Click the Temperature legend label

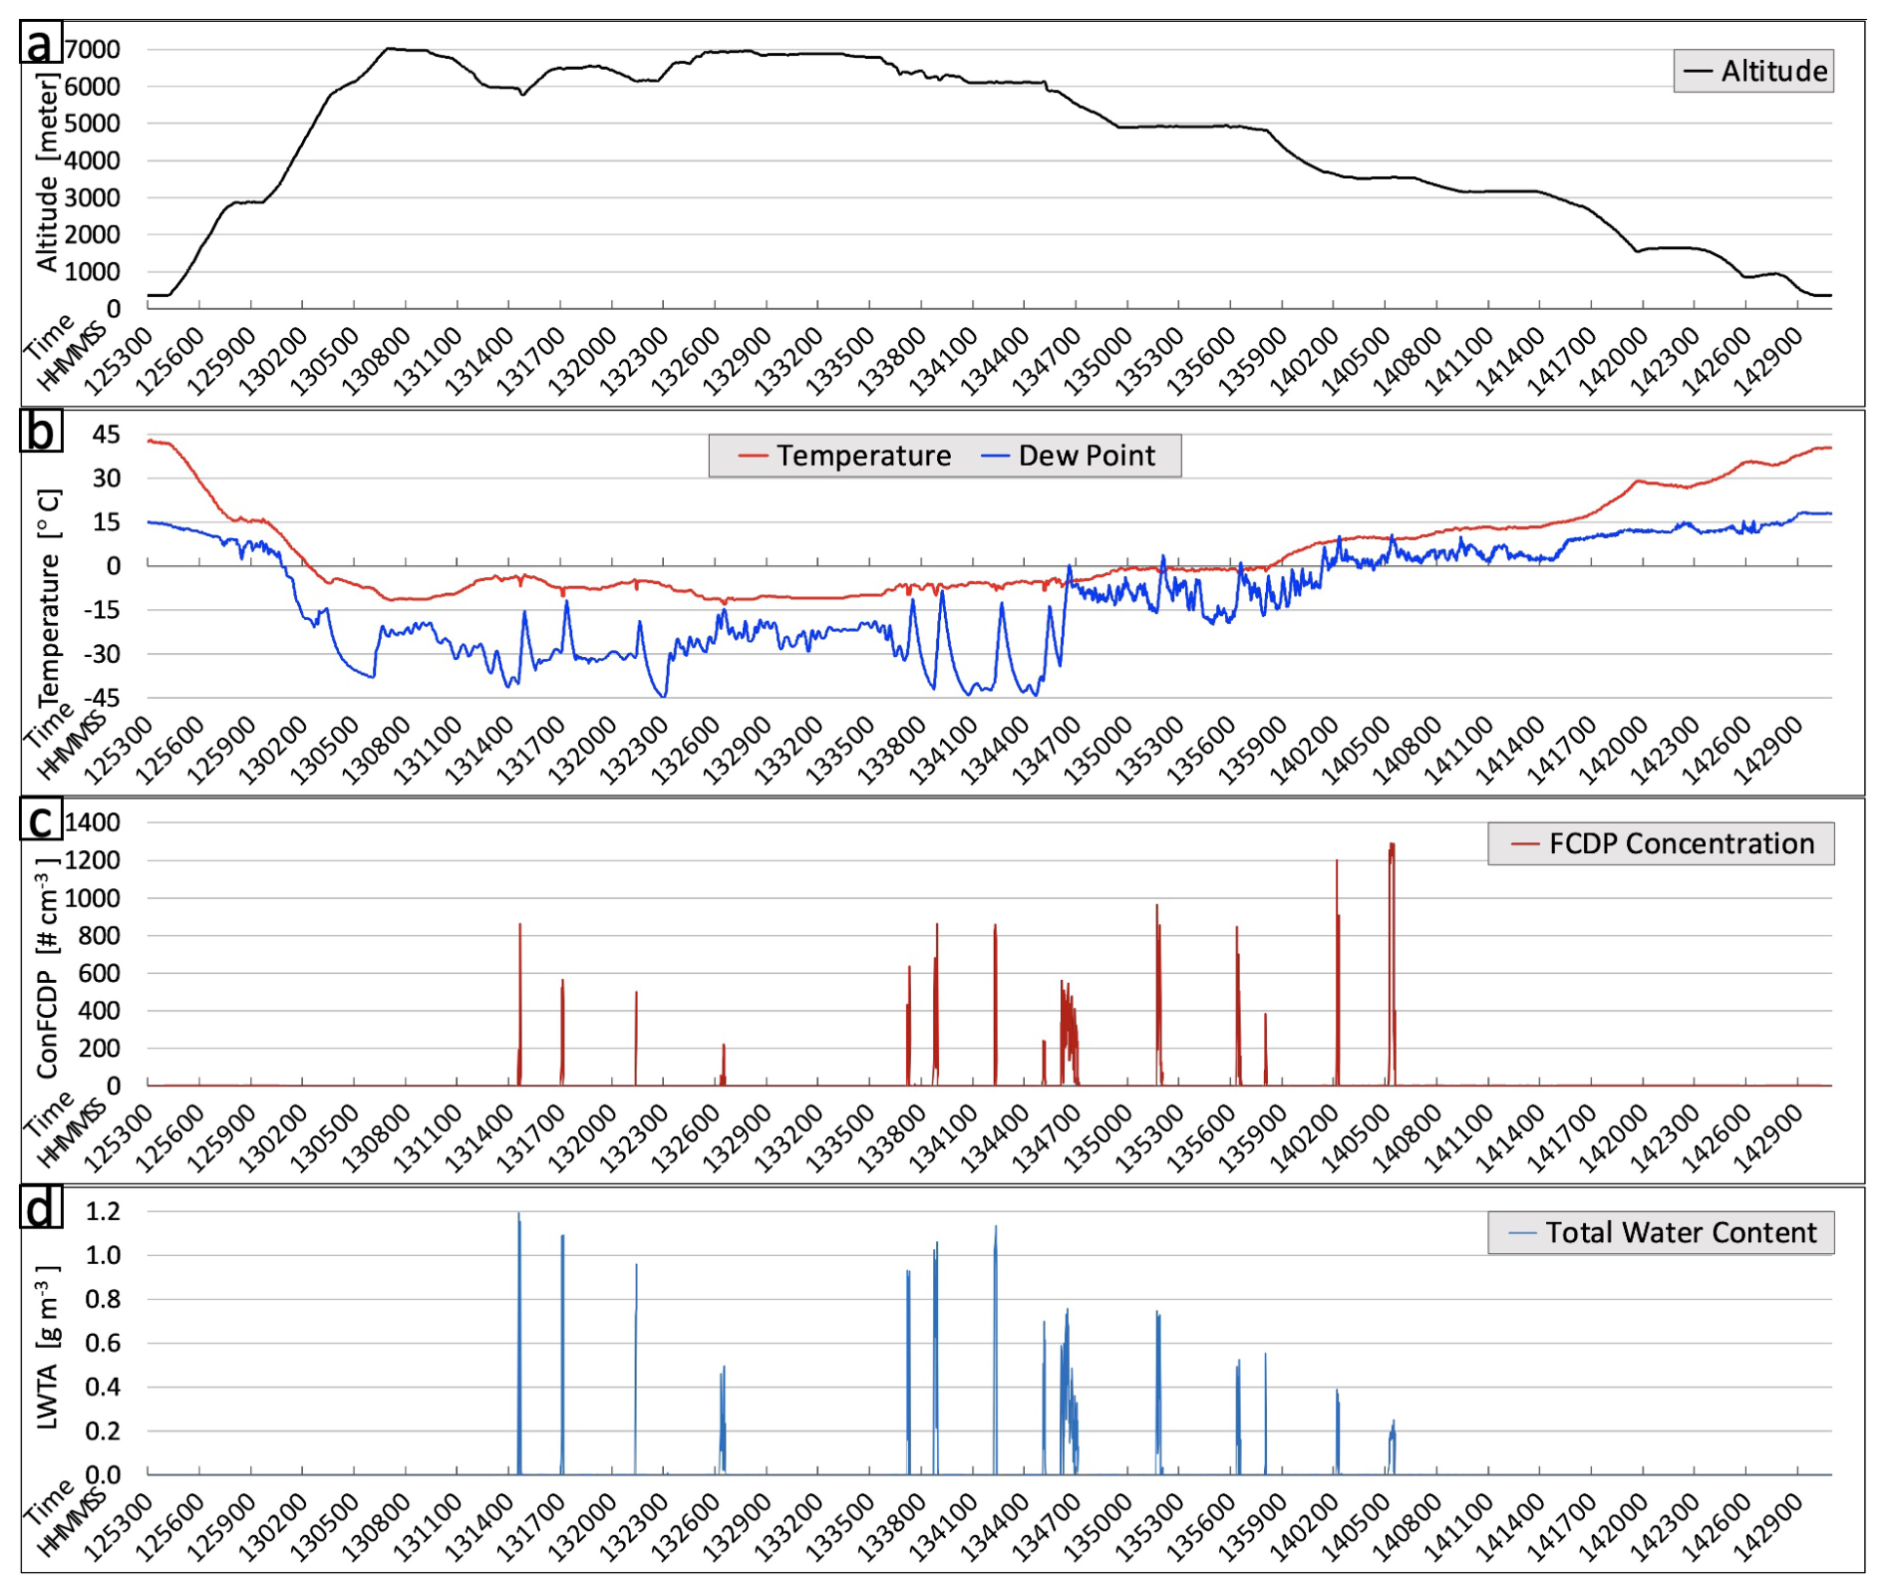pos(863,456)
